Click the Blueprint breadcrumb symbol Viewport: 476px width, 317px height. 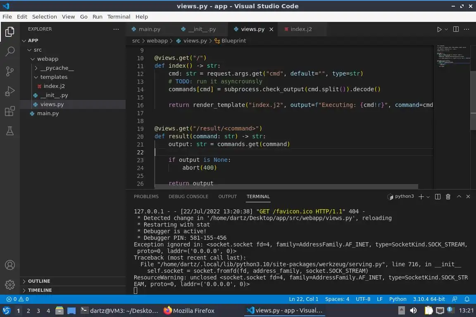230,40
